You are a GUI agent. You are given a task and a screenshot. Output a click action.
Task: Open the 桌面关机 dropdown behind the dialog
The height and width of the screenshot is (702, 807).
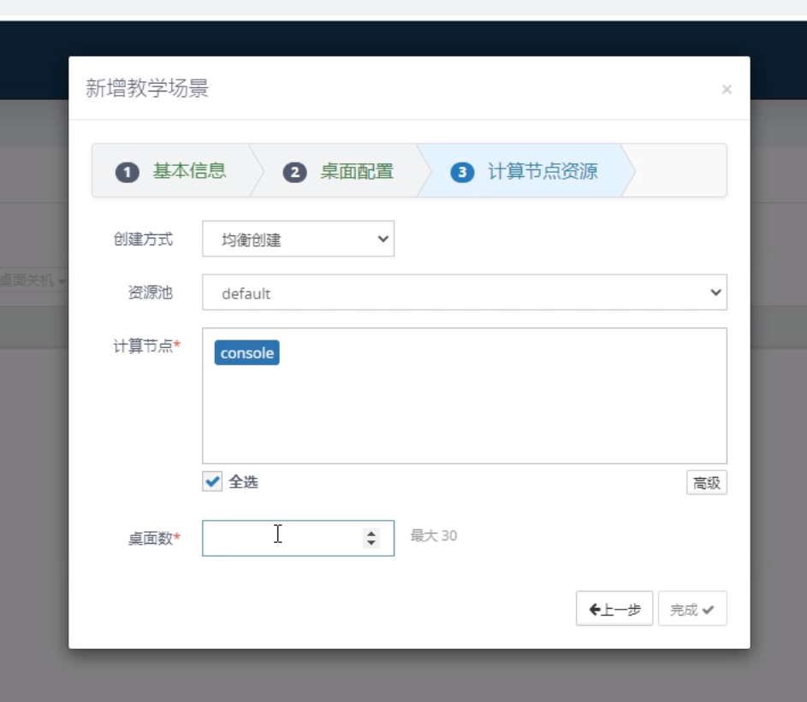pyautogui.click(x=33, y=280)
